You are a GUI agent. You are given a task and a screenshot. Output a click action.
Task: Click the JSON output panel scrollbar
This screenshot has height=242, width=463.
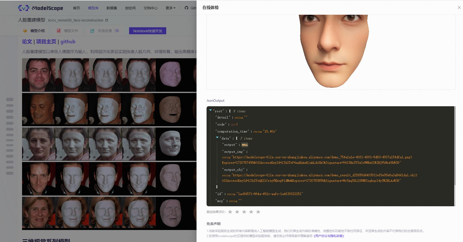pyautogui.click(x=455, y=146)
